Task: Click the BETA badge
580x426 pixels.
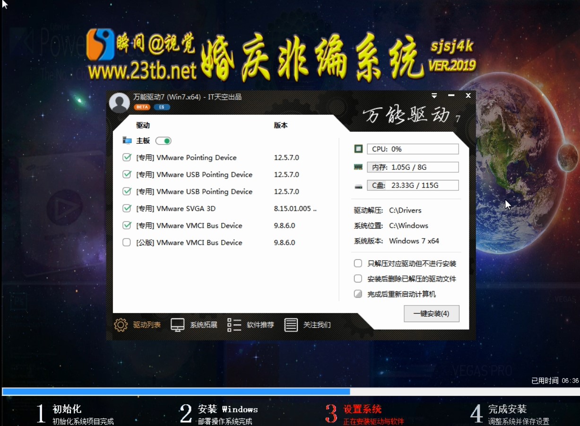Action: click(142, 107)
